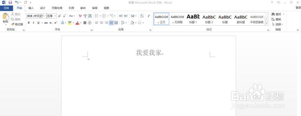Viewport: 301px width, 116px height.
Task: Toggle subscript formatting
Action: coord(51,23)
